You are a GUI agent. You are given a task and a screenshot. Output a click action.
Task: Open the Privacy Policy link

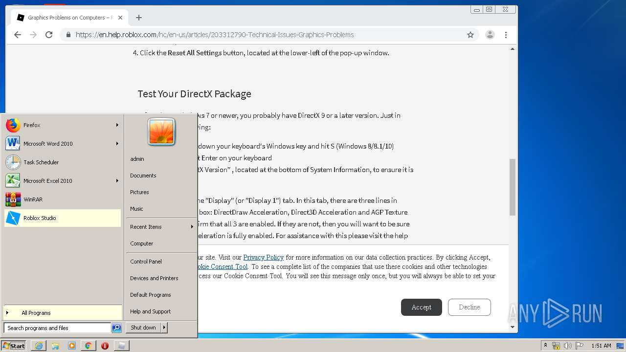point(264,257)
